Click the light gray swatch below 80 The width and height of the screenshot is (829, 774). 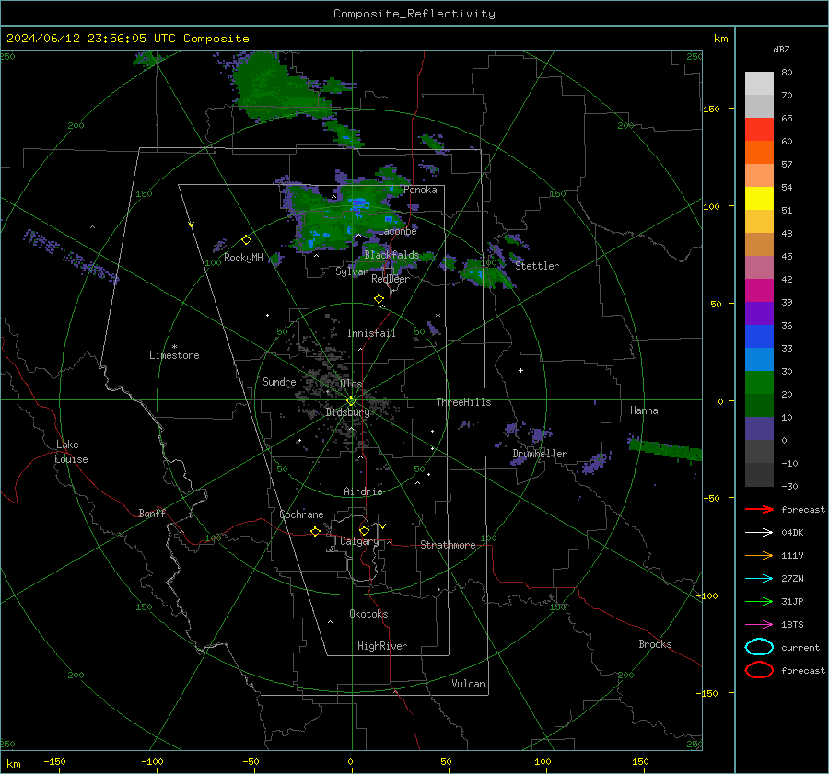(759, 84)
